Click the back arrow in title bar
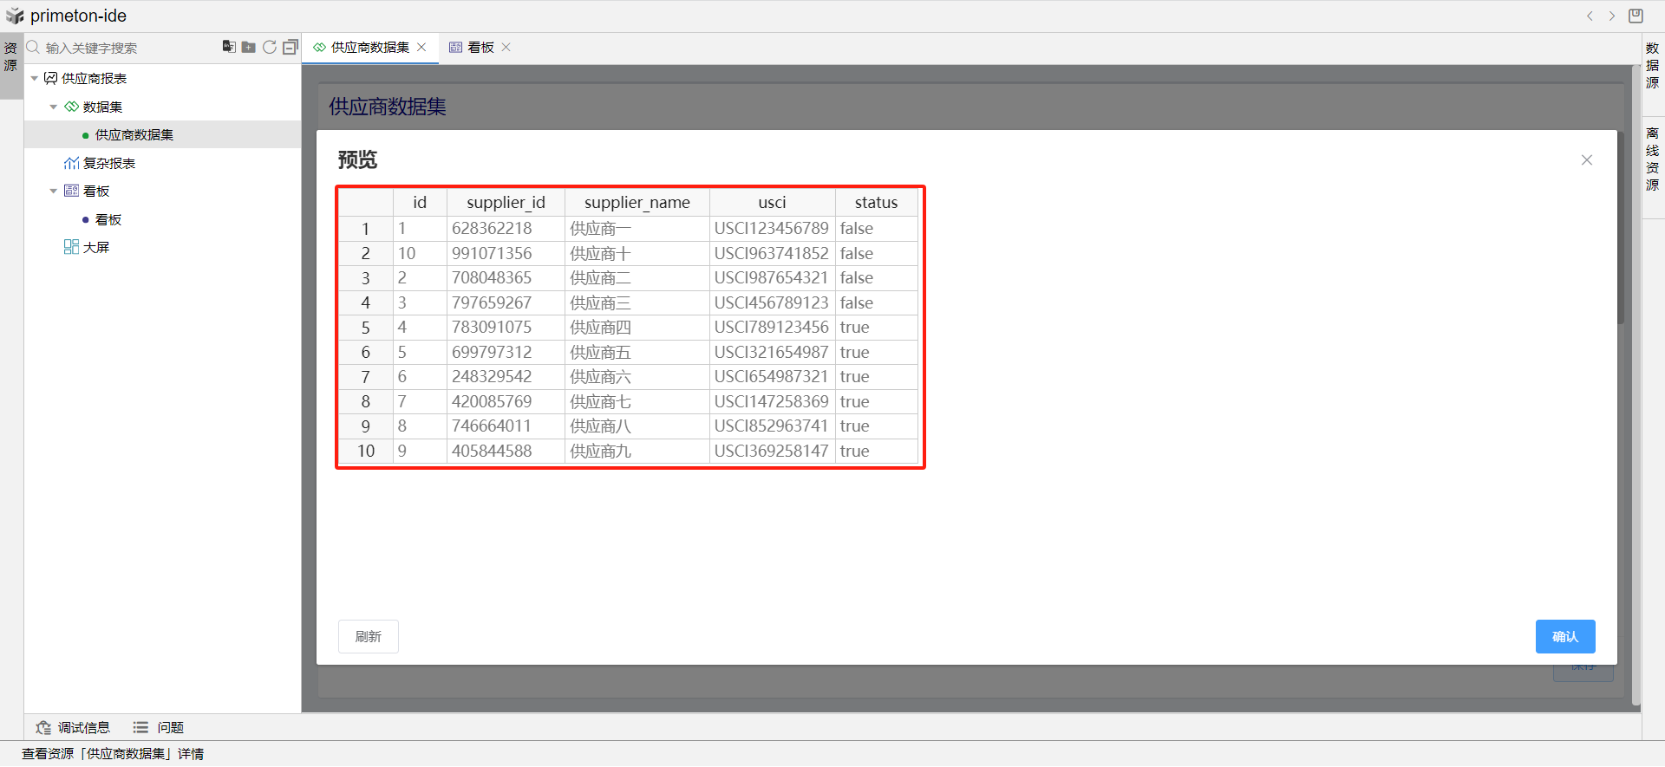1665x767 pixels. (x=1590, y=16)
